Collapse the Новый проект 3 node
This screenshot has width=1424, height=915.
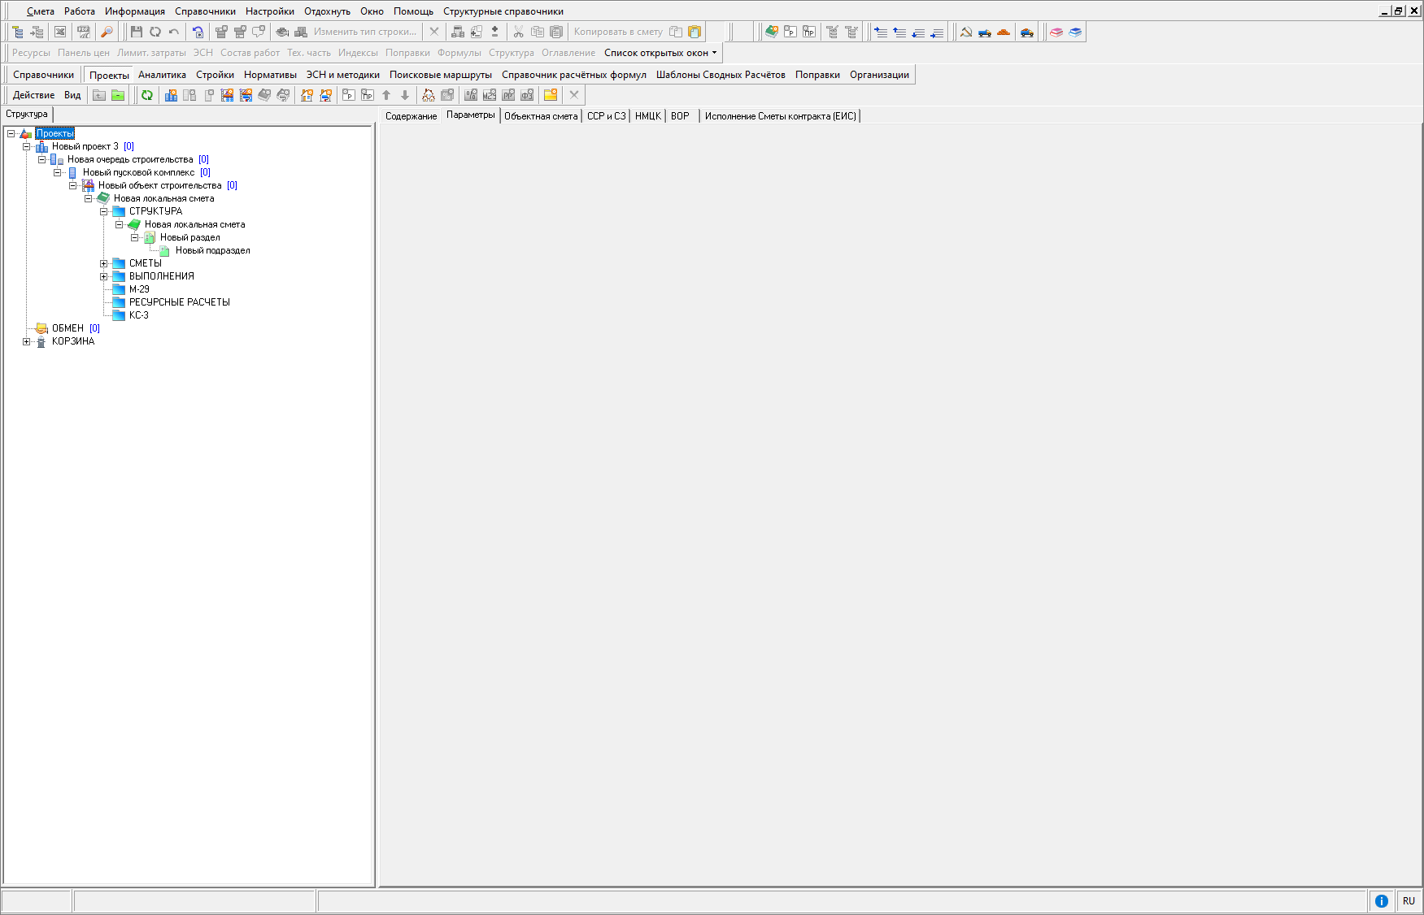pyautogui.click(x=27, y=146)
